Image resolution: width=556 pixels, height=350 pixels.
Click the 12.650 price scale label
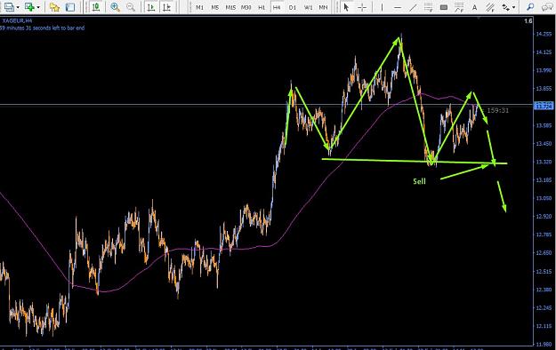coord(544,253)
